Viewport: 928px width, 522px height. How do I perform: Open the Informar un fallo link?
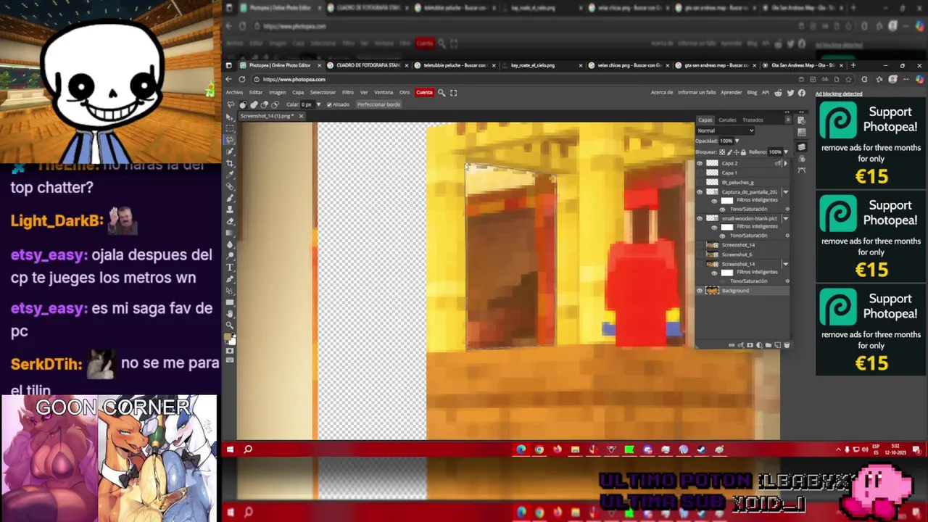coord(697,92)
